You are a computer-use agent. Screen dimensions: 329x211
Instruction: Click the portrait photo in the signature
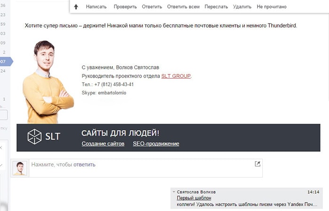pos(48,82)
